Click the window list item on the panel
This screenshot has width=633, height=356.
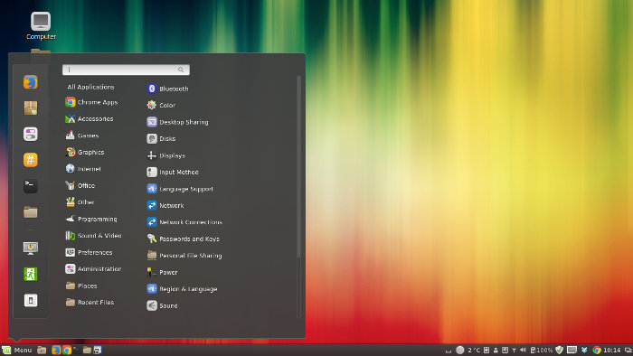pyautogui.click(x=98, y=350)
